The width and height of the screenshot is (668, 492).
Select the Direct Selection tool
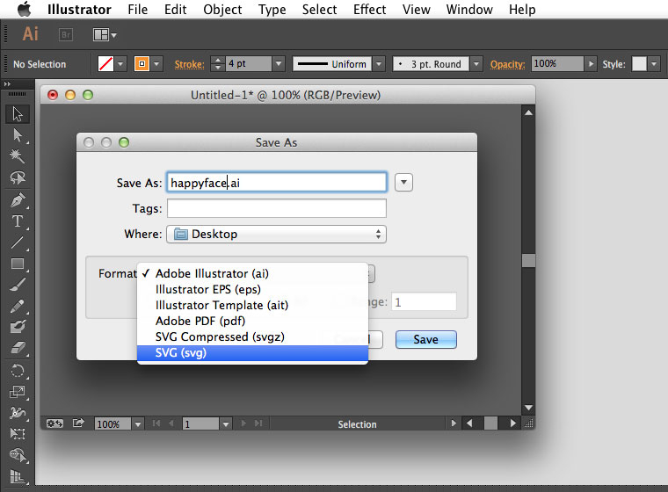(18, 135)
